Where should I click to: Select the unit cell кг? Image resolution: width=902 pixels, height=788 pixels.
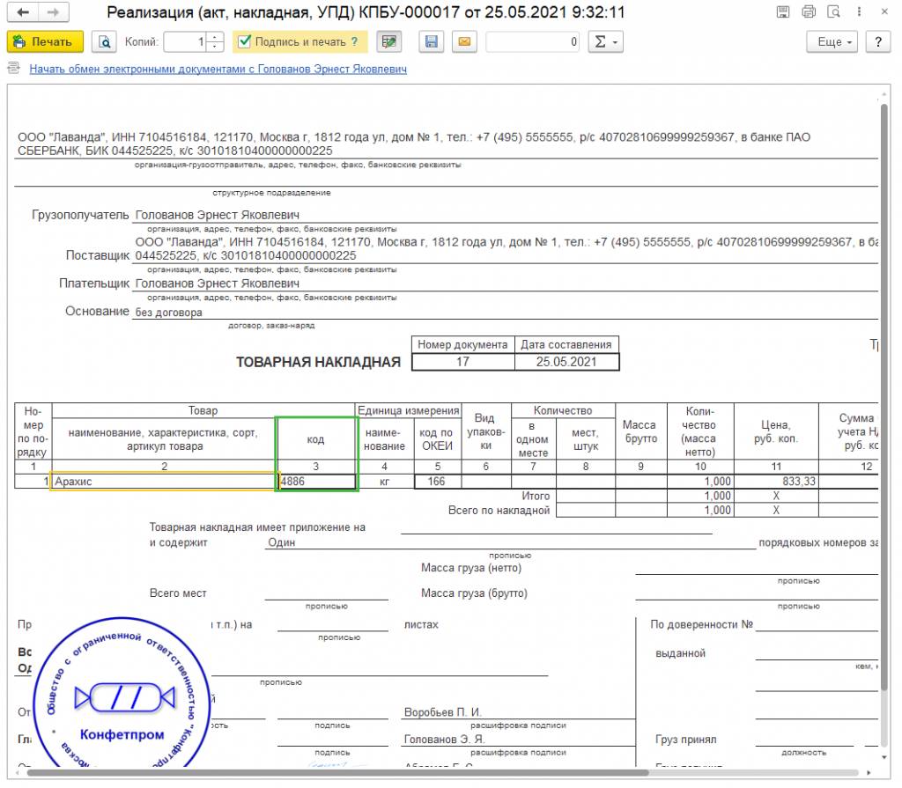click(384, 482)
